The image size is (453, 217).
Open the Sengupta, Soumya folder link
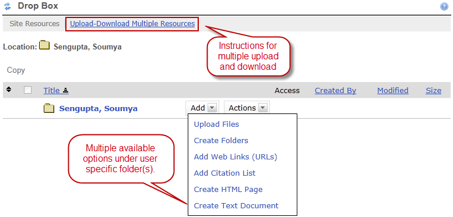tap(98, 109)
